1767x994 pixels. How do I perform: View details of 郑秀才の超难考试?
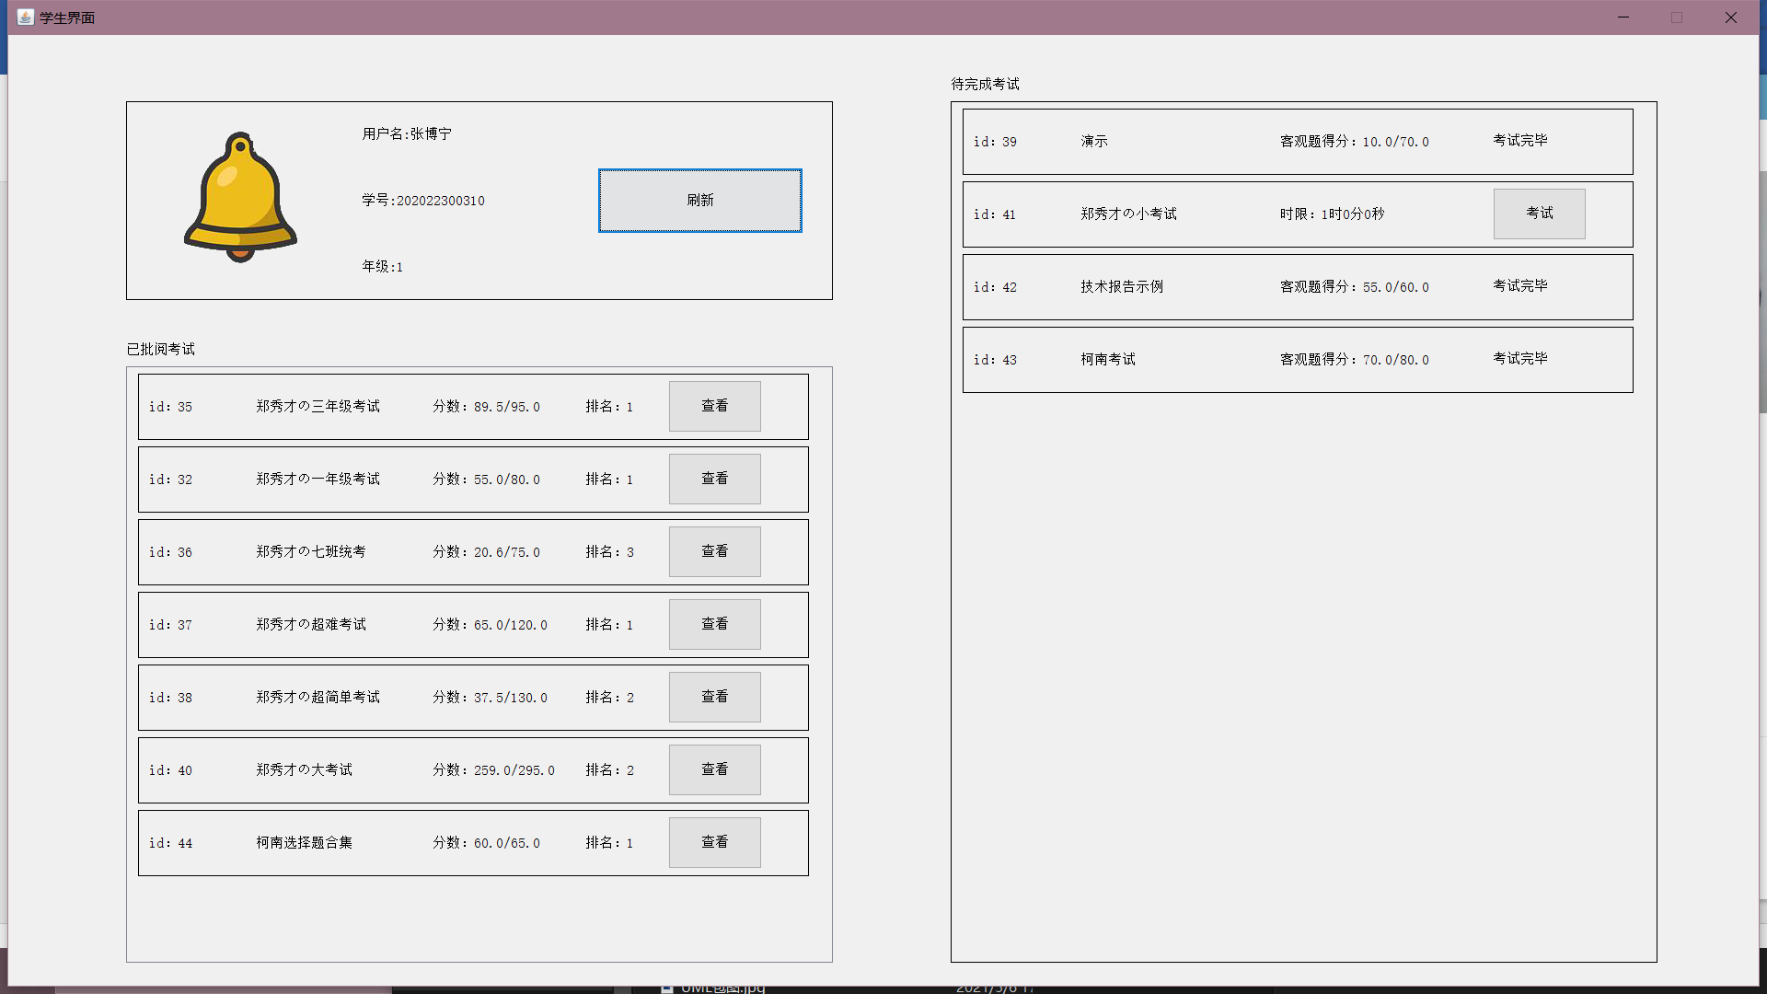click(x=714, y=624)
